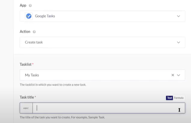
Task: Open help icon beside App label
Action: point(30,5)
